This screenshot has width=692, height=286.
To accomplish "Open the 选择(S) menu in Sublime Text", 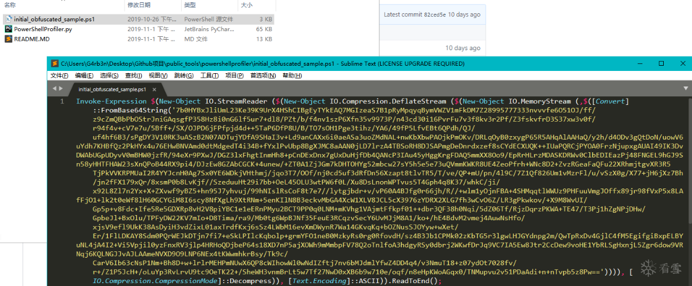I will pyautogui.click(x=109, y=76).
